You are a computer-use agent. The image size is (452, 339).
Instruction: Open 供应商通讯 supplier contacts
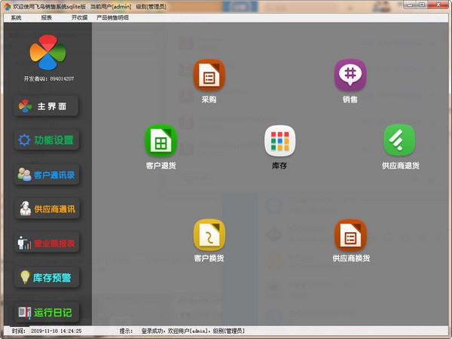click(47, 209)
